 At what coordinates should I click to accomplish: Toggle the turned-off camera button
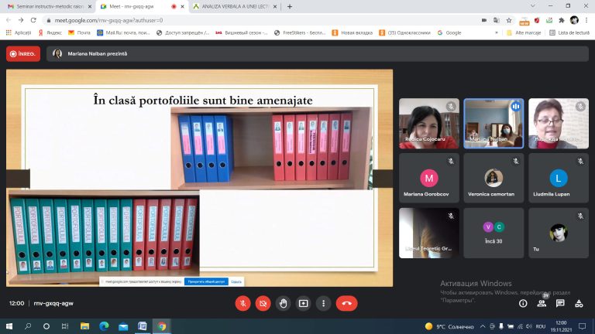click(263, 303)
